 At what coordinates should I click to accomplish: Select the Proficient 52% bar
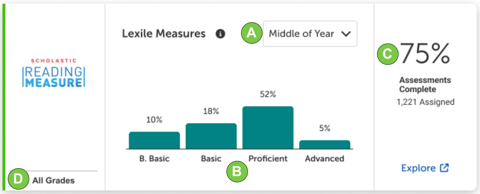pyautogui.click(x=268, y=128)
